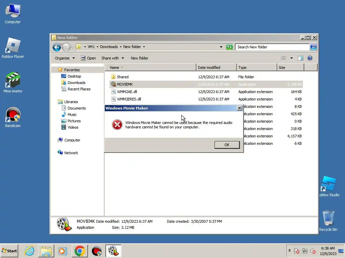Expand the view options dropdown arrow

(x=291, y=58)
